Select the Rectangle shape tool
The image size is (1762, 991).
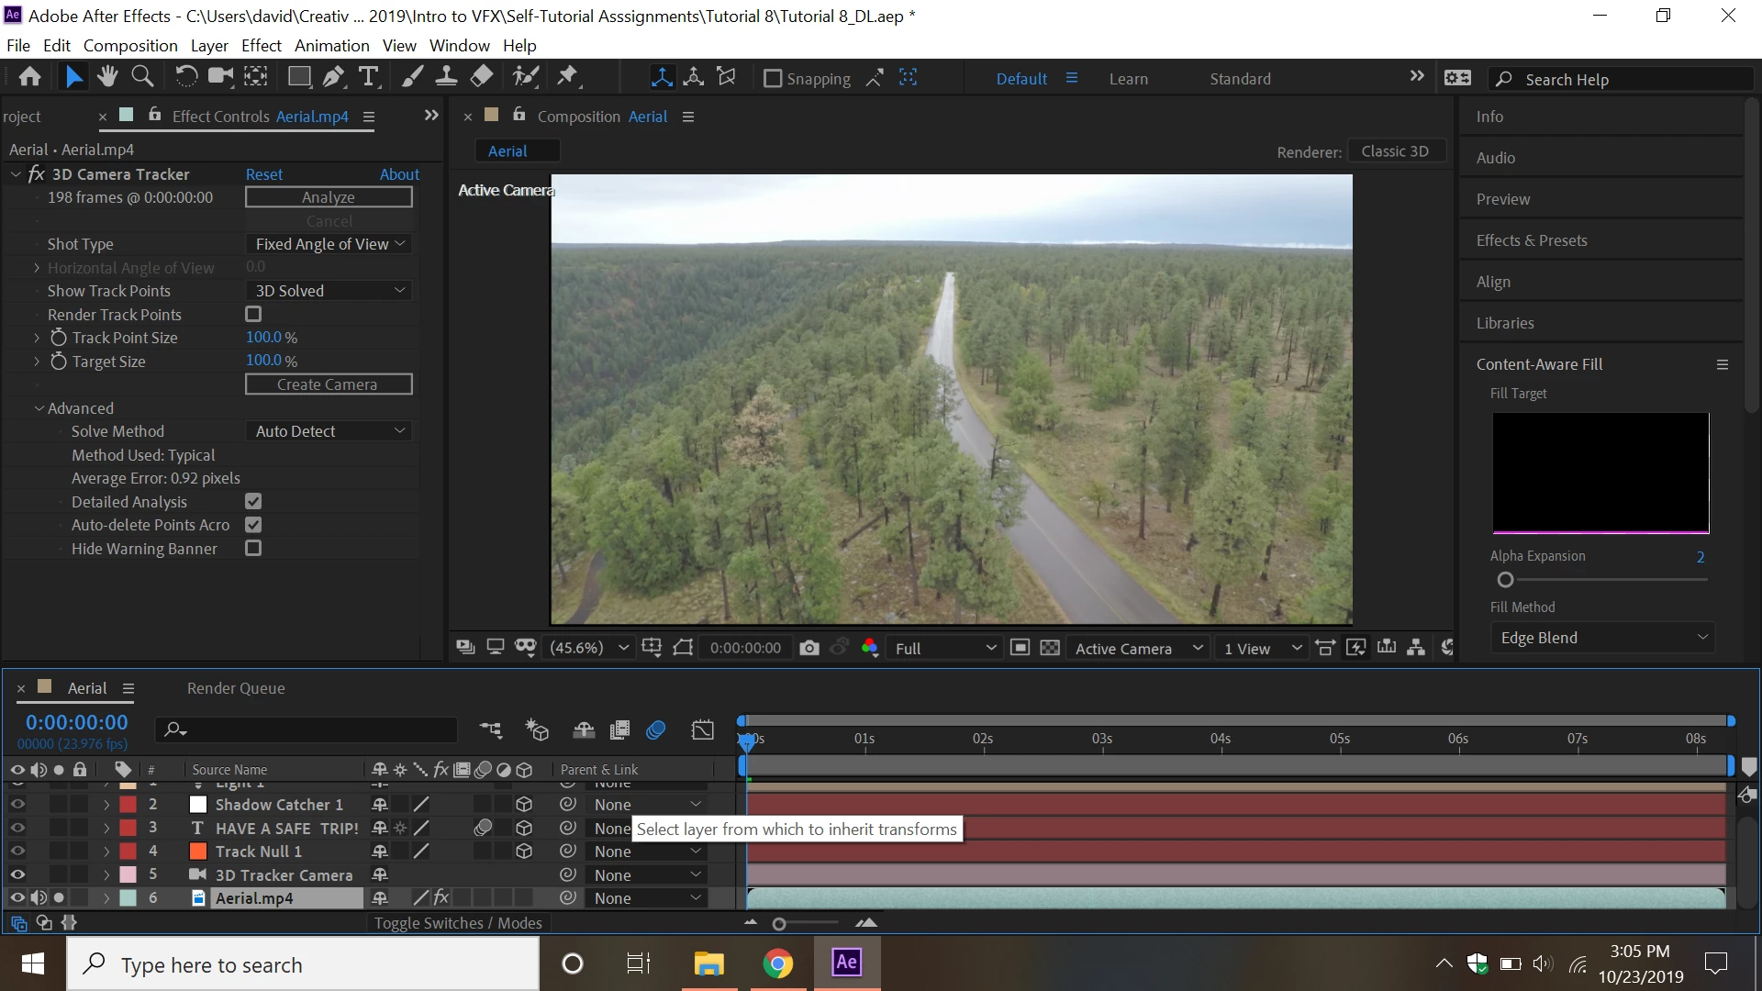coord(298,77)
